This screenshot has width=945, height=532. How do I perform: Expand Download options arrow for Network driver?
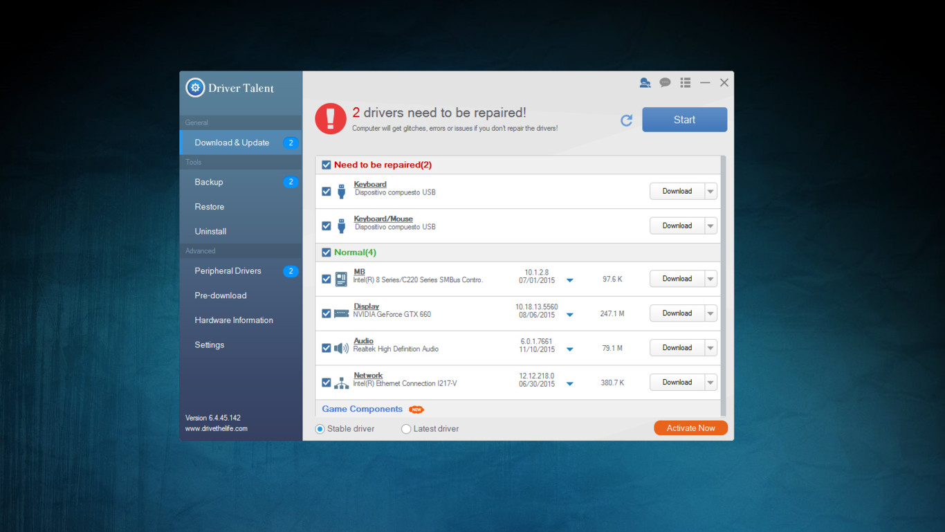click(x=710, y=383)
